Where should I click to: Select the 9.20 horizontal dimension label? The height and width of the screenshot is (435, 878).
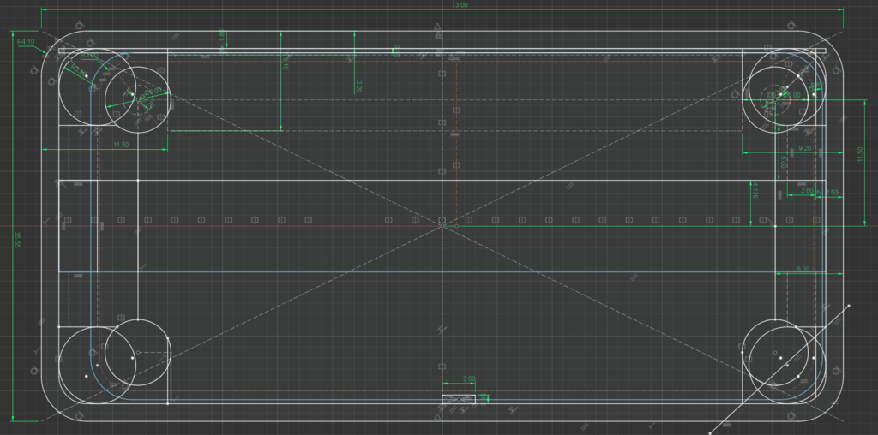point(804,148)
